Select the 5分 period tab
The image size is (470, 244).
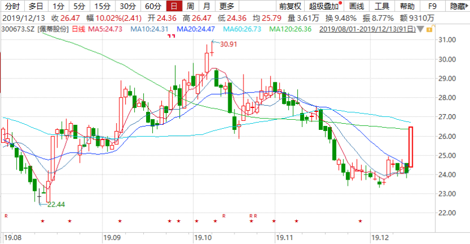click(79, 6)
